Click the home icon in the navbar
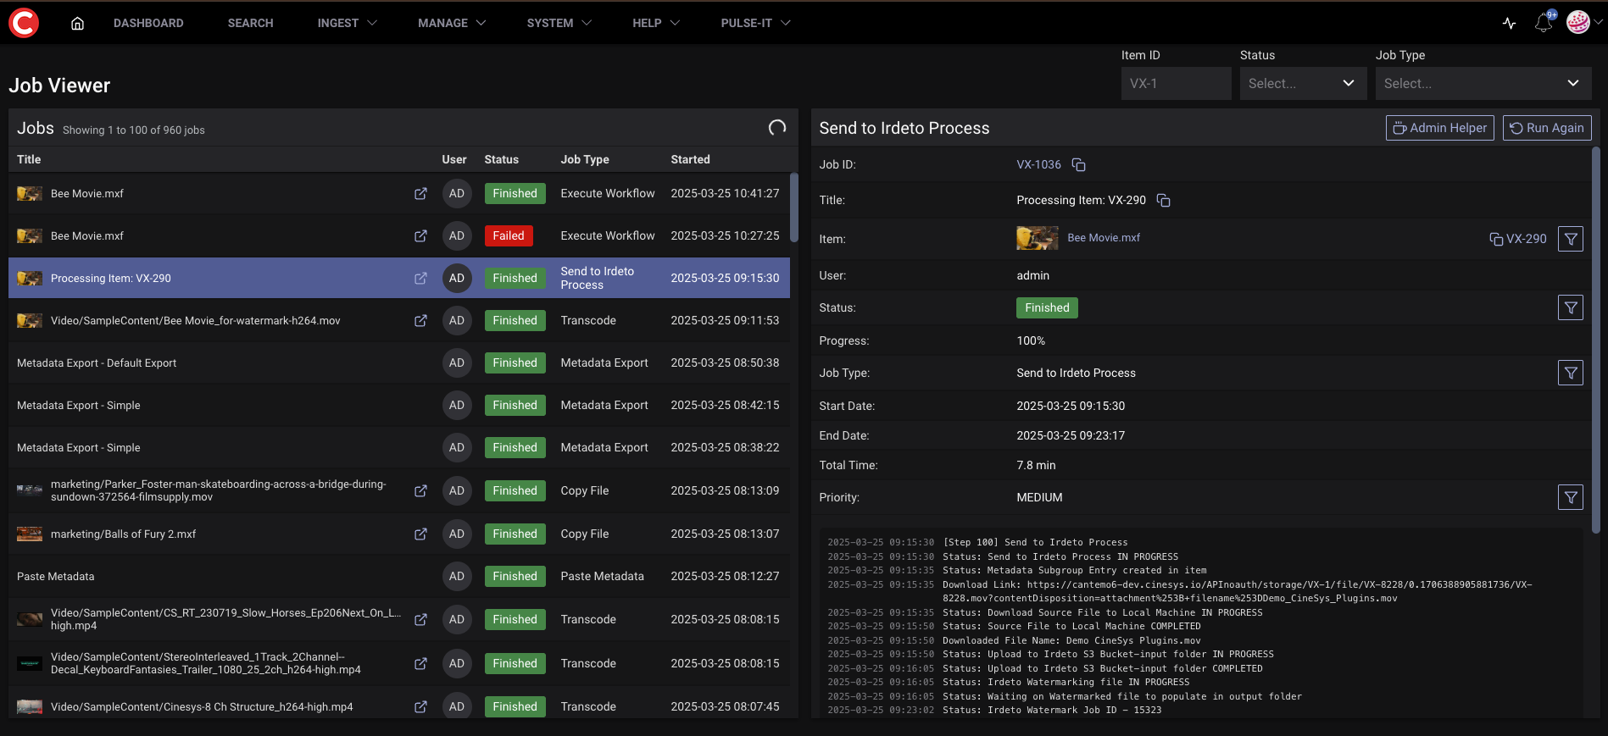The height and width of the screenshot is (736, 1608). tap(77, 24)
